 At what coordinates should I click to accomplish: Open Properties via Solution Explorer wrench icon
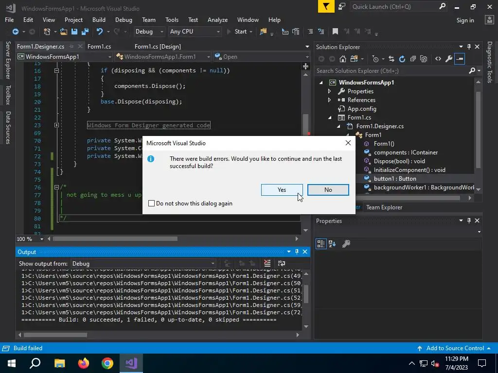pyautogui.click(x=449, y=59)
